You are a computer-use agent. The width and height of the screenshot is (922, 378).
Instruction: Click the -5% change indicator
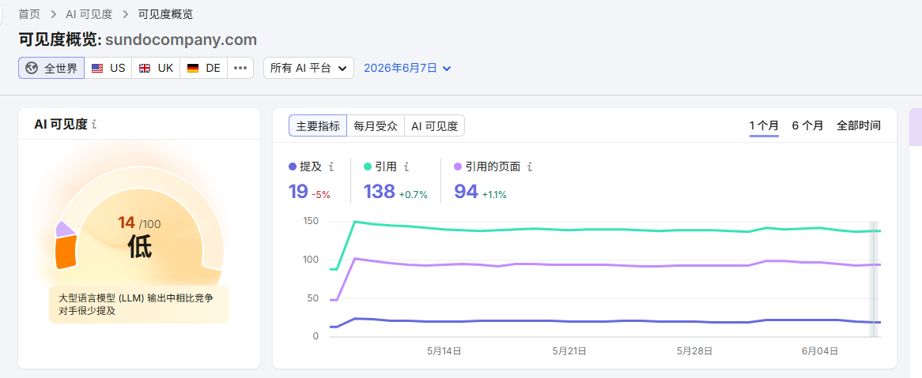pyautogui.click(x=321, y=194)
